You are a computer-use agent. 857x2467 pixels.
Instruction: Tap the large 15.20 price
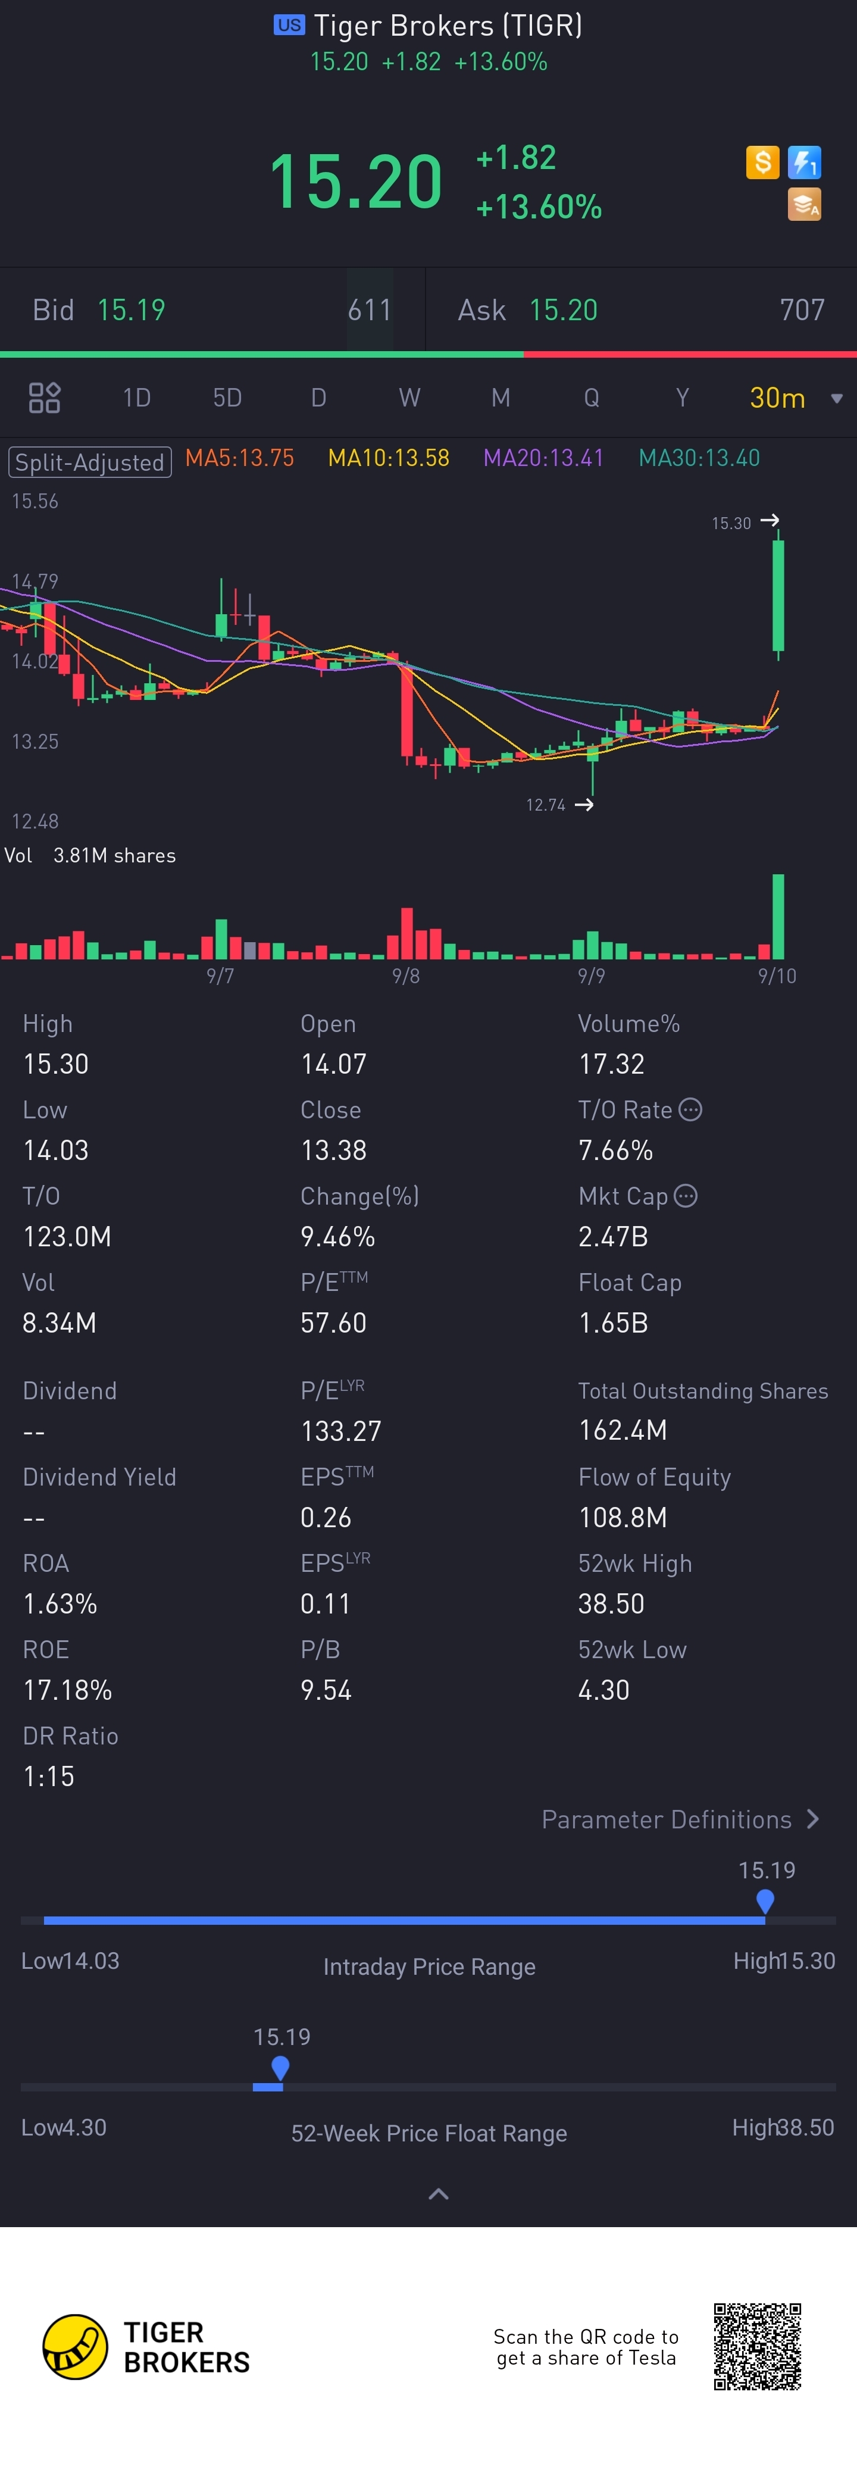point(355,182)
